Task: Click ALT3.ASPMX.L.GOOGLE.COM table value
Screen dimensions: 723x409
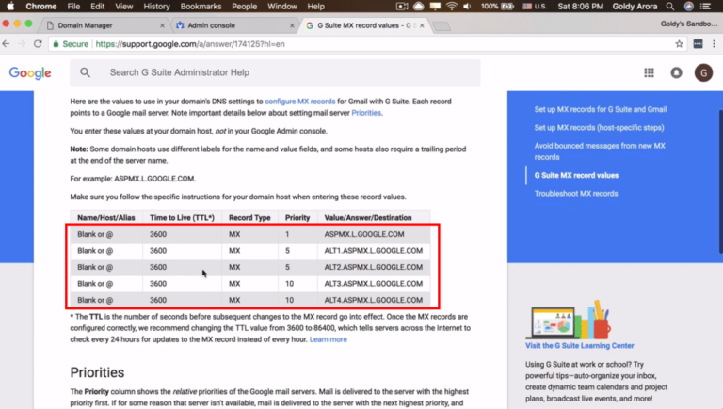Action: pos(373,284)
